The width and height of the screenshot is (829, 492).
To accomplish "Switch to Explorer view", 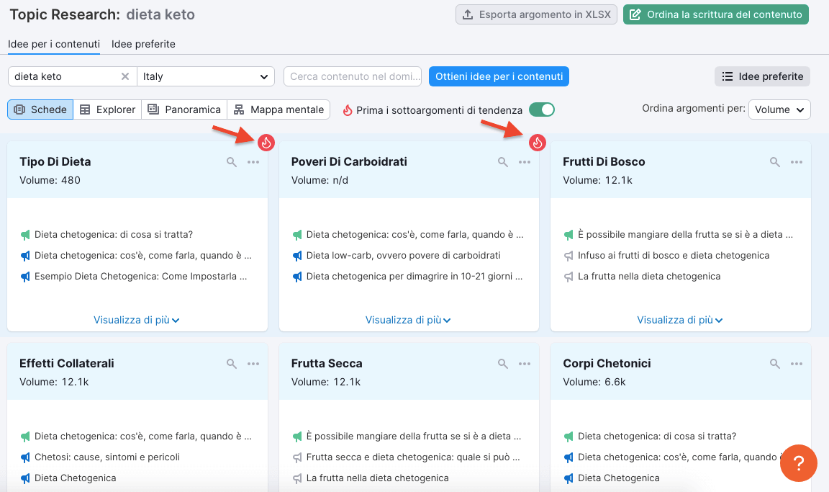I will tap(107, 109).
